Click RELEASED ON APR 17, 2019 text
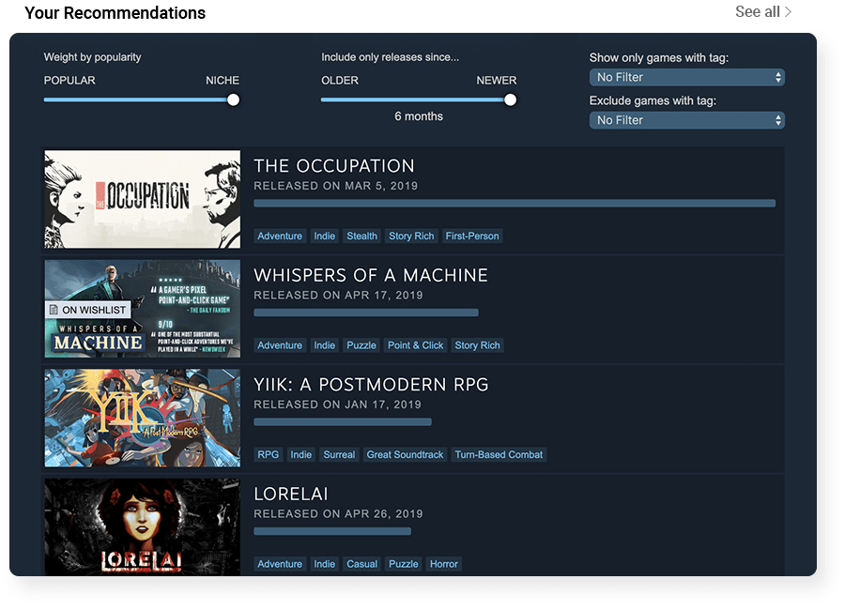 pos(338,296)
